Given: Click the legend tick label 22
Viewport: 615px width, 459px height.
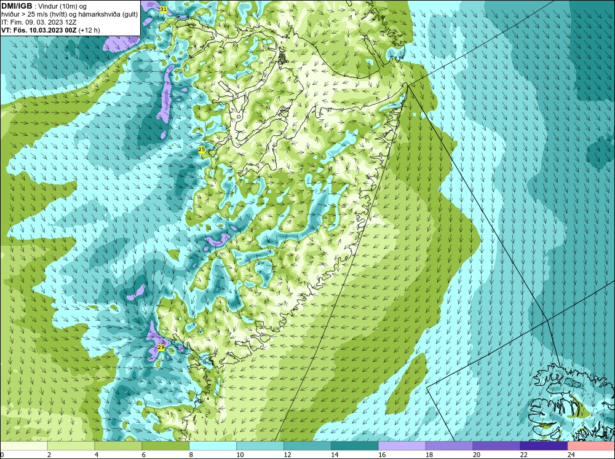Looking at the screenshot, I should click(x=523, y=455).
